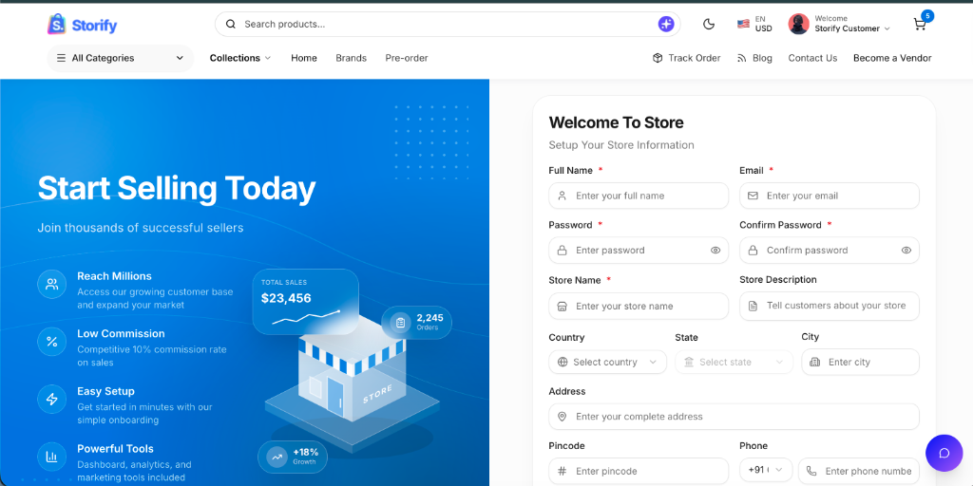Click the US flag language icon

coord(743,24)
